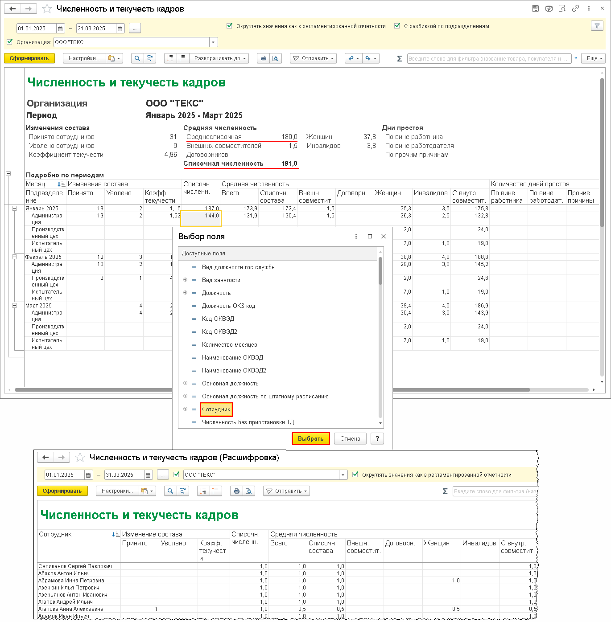The height and width of the screenshot is (622, 611).
Task: Open the three-dot menu in Выбор поля dialog
Action: [x=356, y=237]
